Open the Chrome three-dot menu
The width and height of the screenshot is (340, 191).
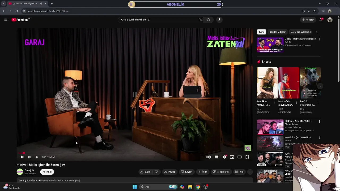click(x=336, y=11)
